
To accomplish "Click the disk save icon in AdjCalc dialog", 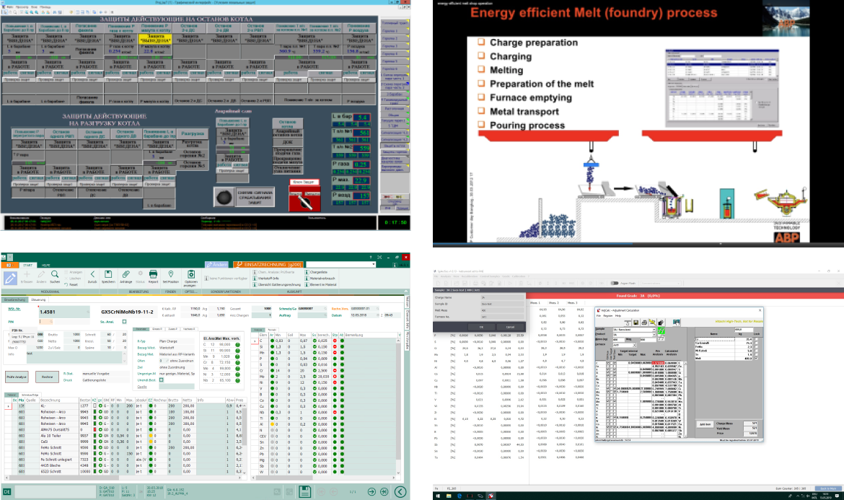I will click(636, 323).
